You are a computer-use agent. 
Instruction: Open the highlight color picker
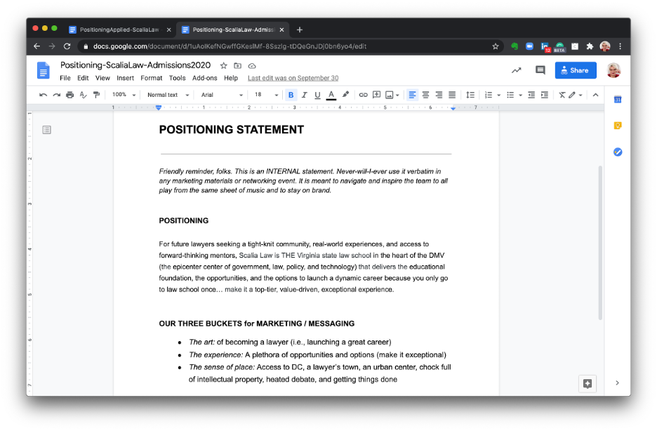pos(345,95)
